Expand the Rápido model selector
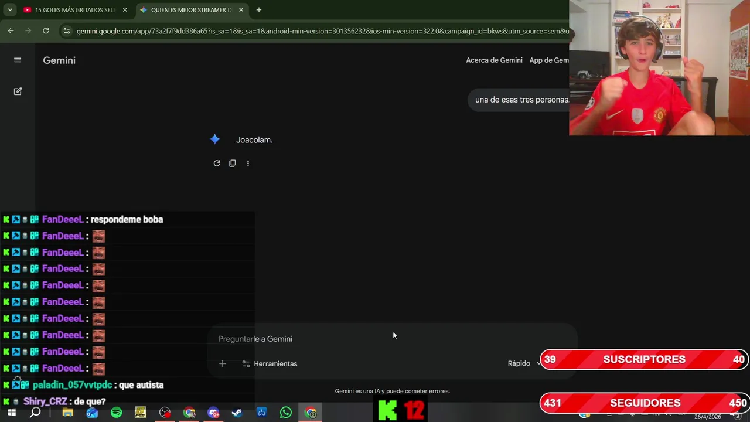This screenshot has height=422, width=750. [523, 363]
